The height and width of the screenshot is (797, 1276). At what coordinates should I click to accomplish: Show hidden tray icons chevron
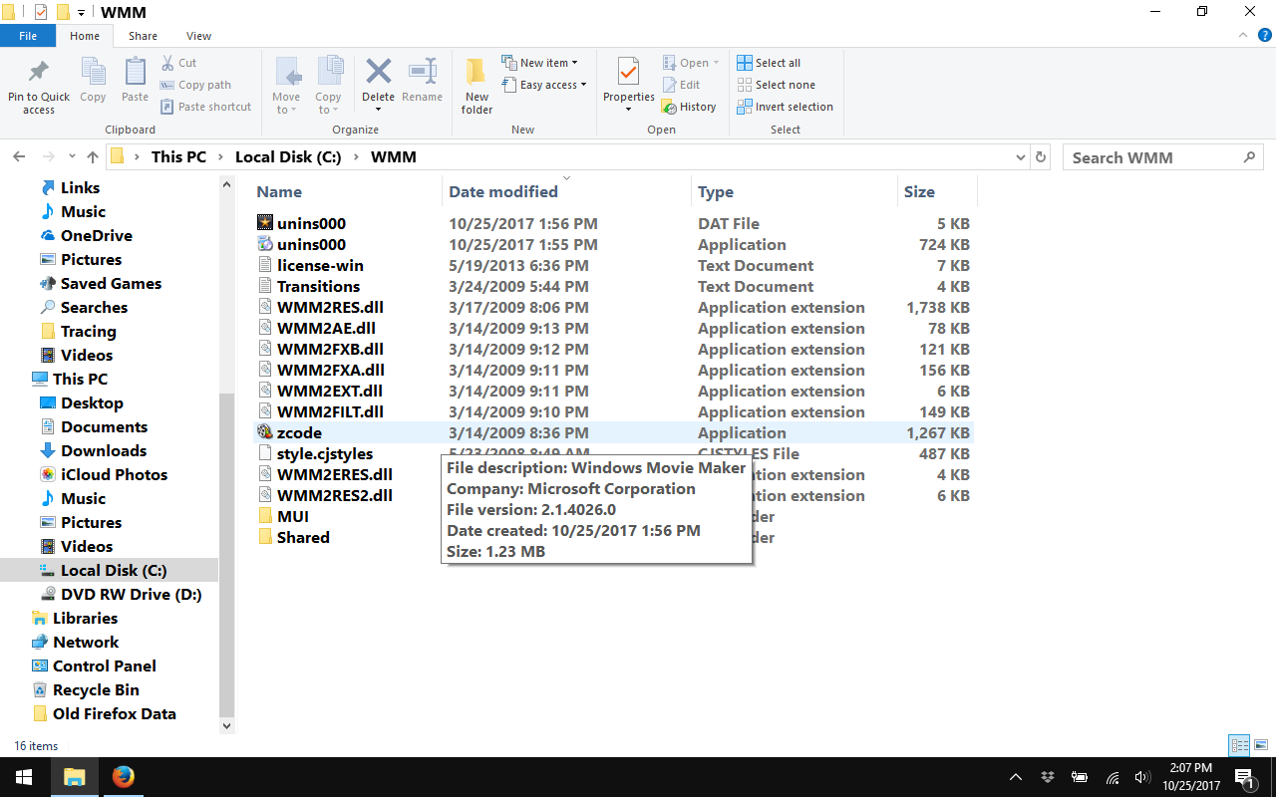click(x=1016, y=777)
